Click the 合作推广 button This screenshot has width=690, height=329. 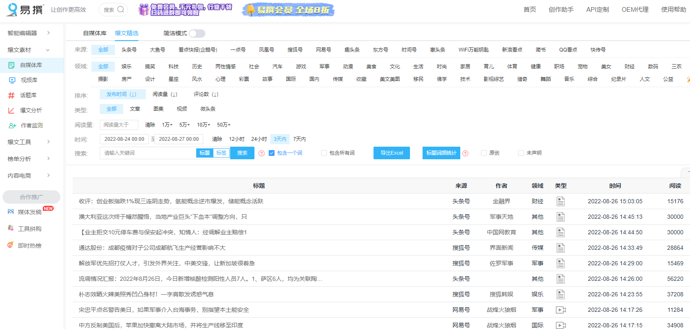tap(31, 197)
